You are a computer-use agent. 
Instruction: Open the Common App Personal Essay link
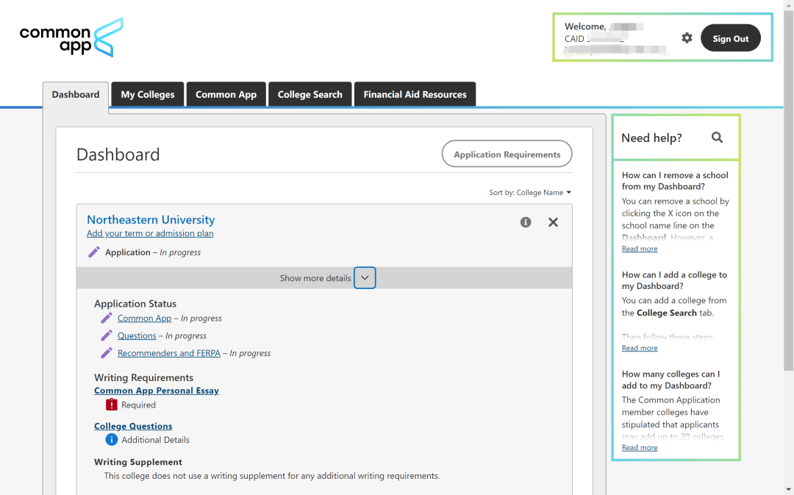[x=157, y=391]
